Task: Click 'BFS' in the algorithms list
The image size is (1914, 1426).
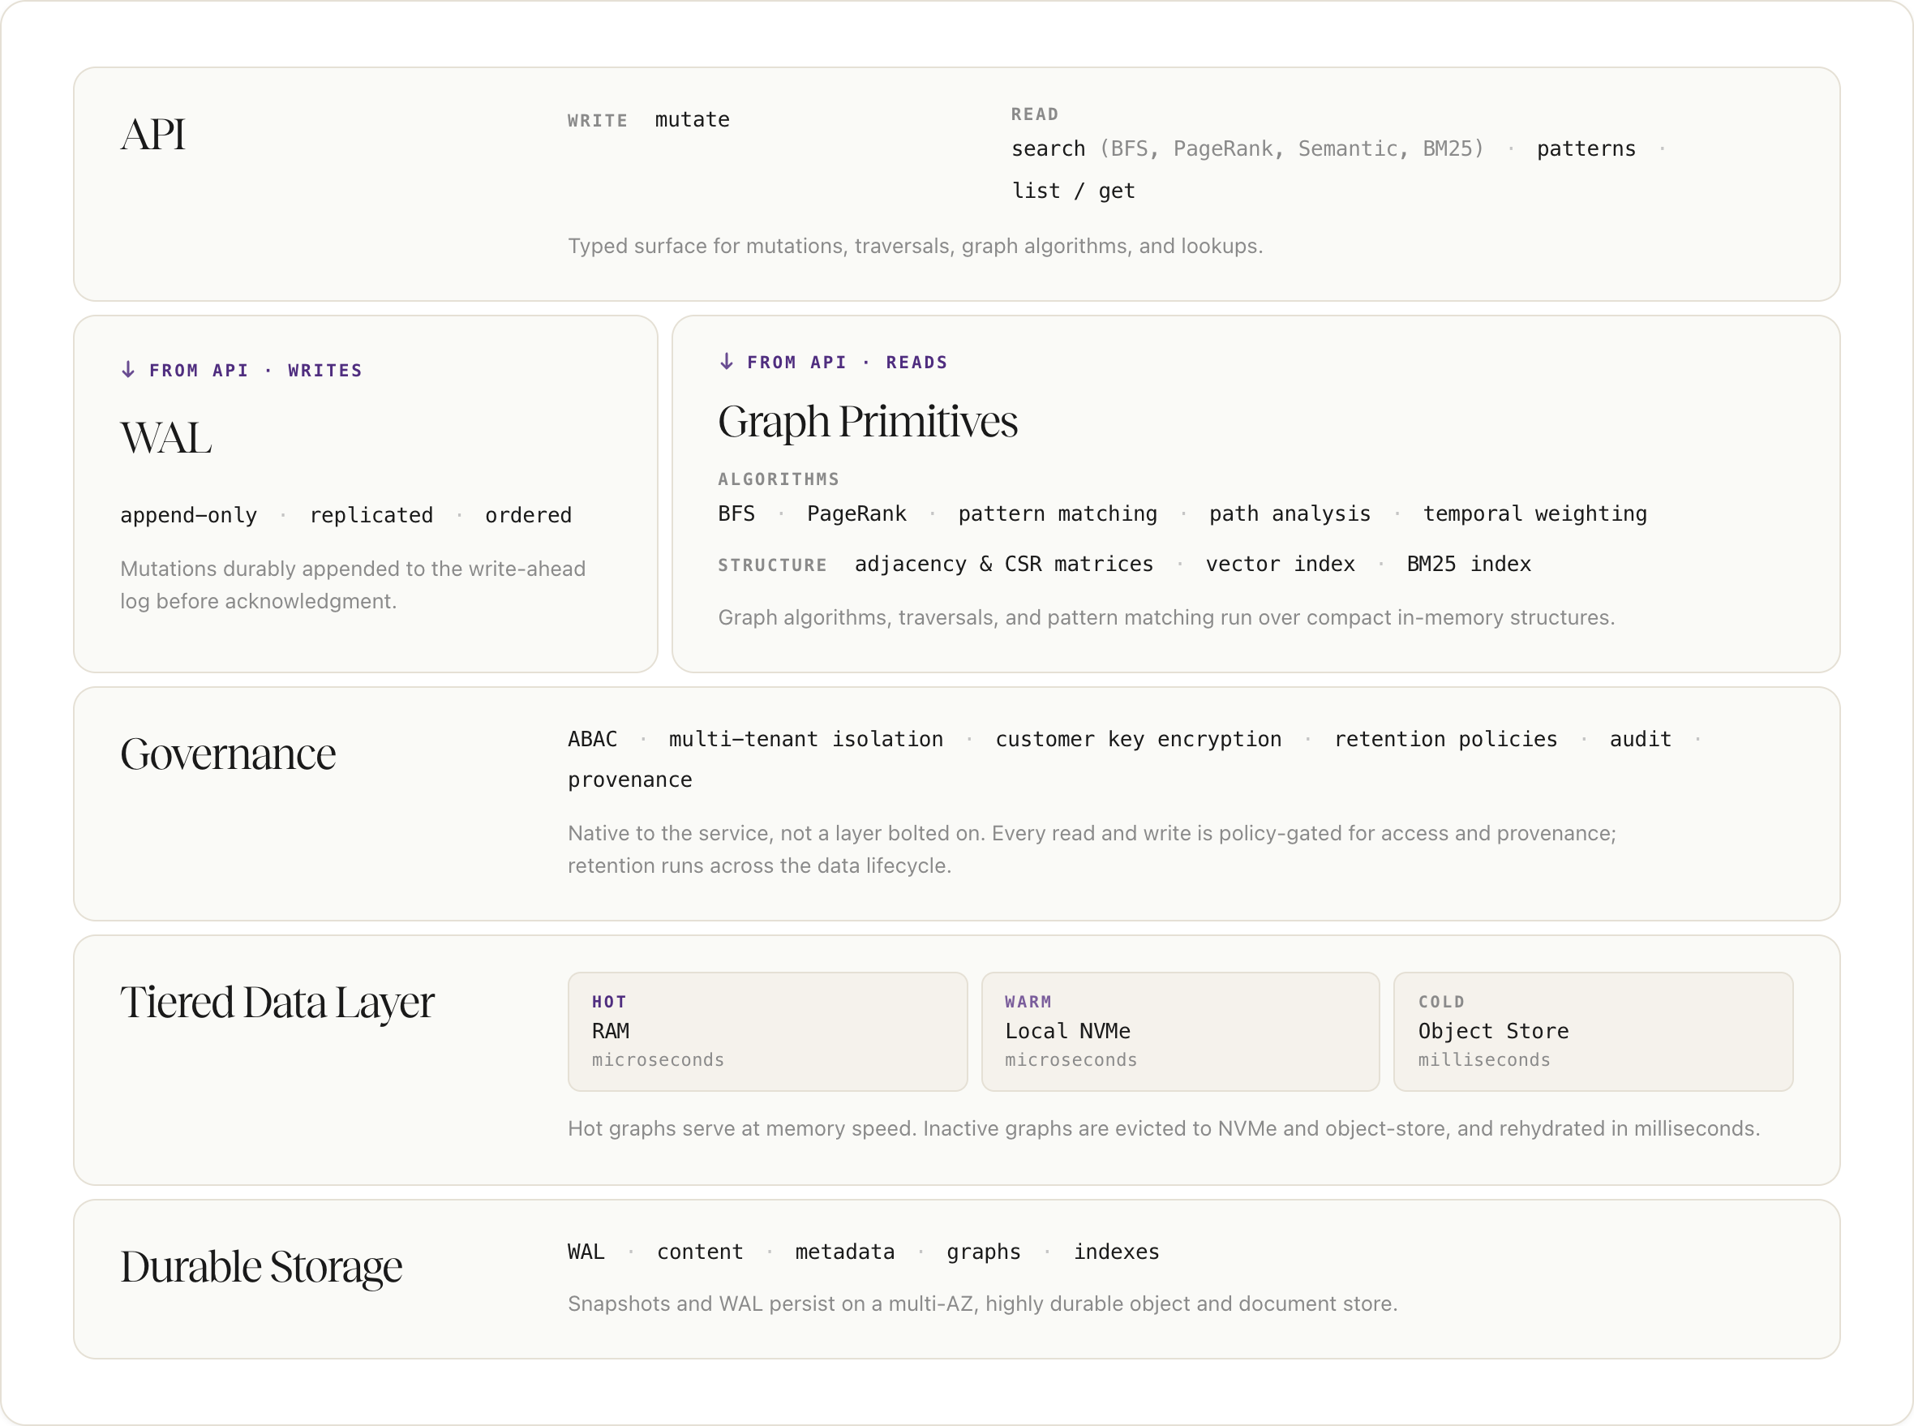Action: pos(736,513)
